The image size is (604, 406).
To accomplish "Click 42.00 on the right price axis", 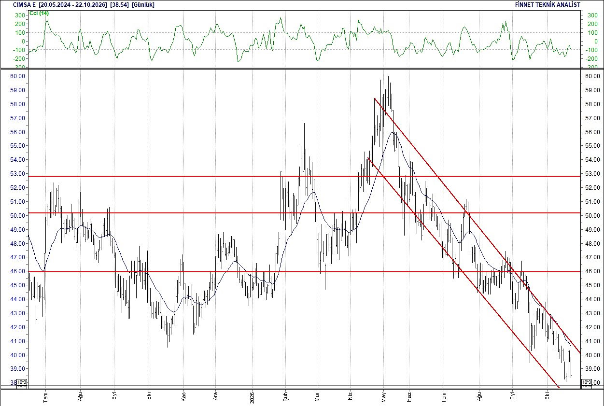I will pos(592,327).
